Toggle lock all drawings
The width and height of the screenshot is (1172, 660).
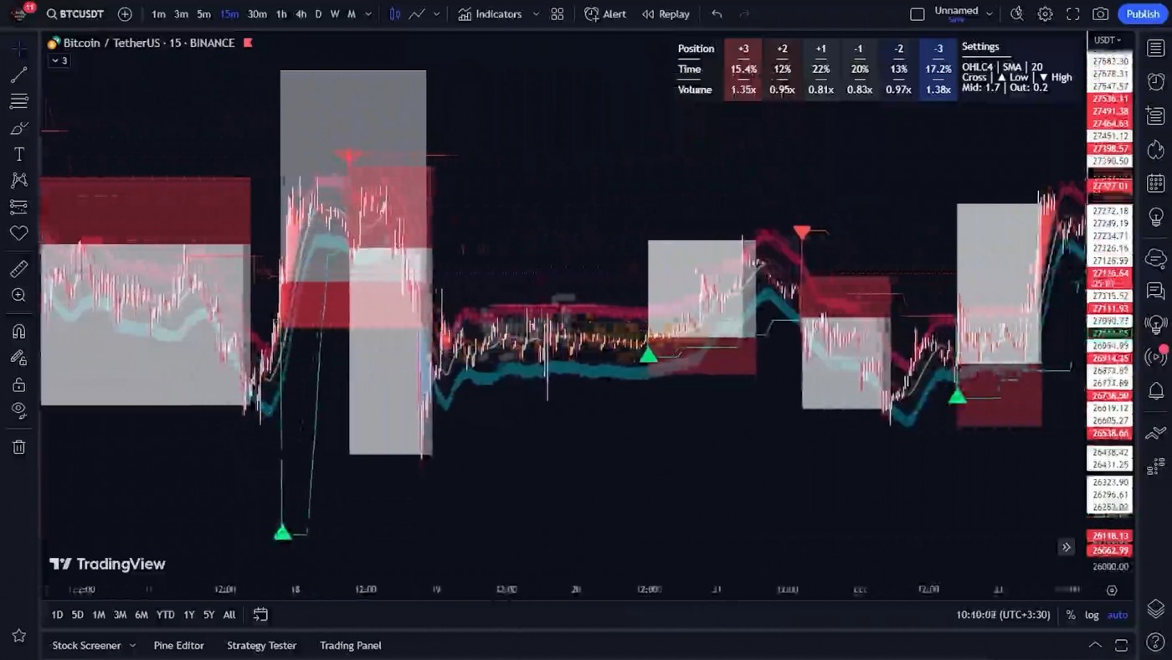click(18, 384)
